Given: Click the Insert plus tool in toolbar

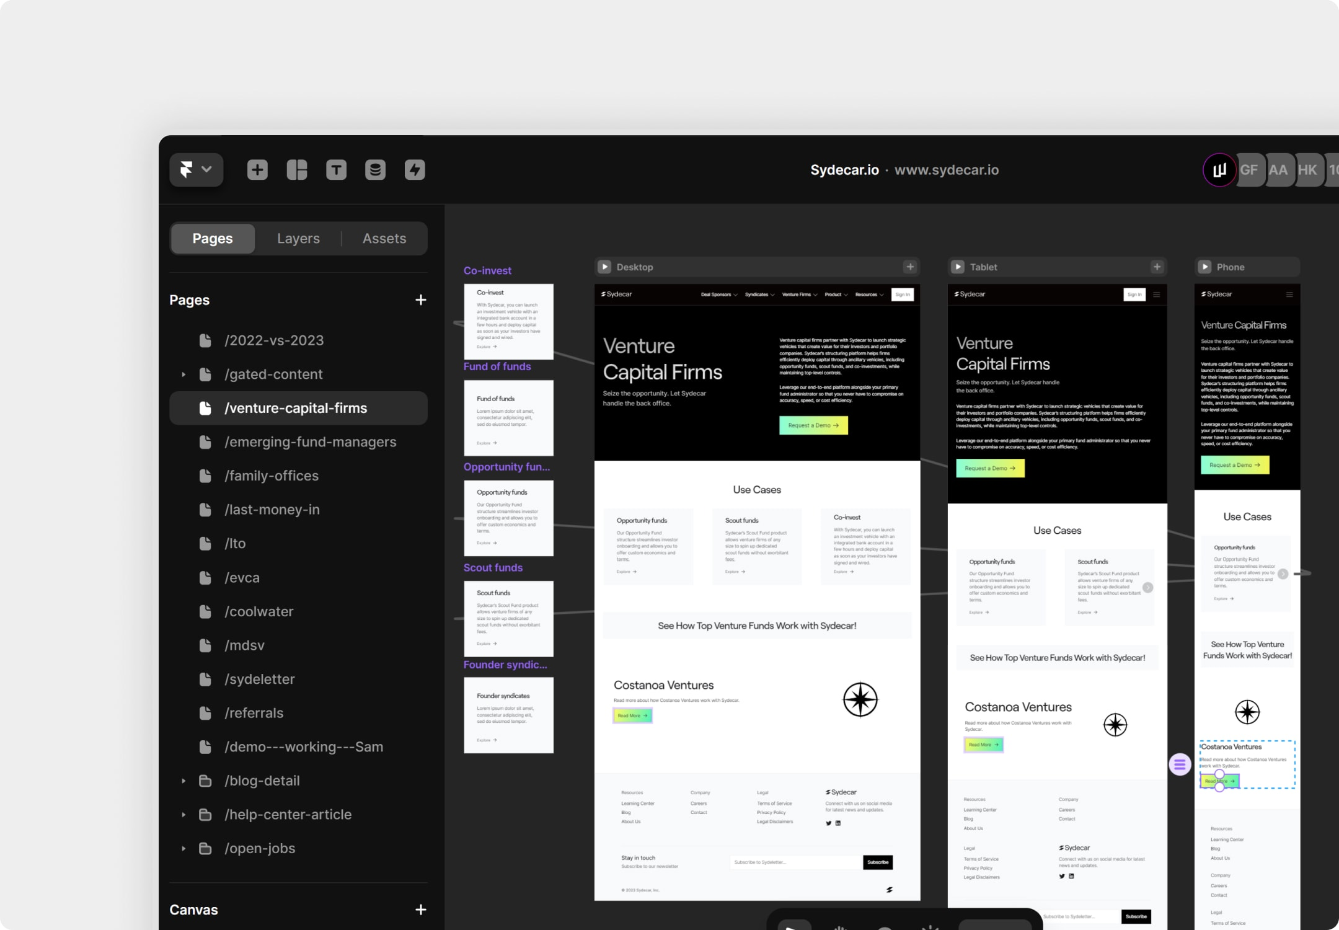Looking at the screenshot, I should click(257, 169).
